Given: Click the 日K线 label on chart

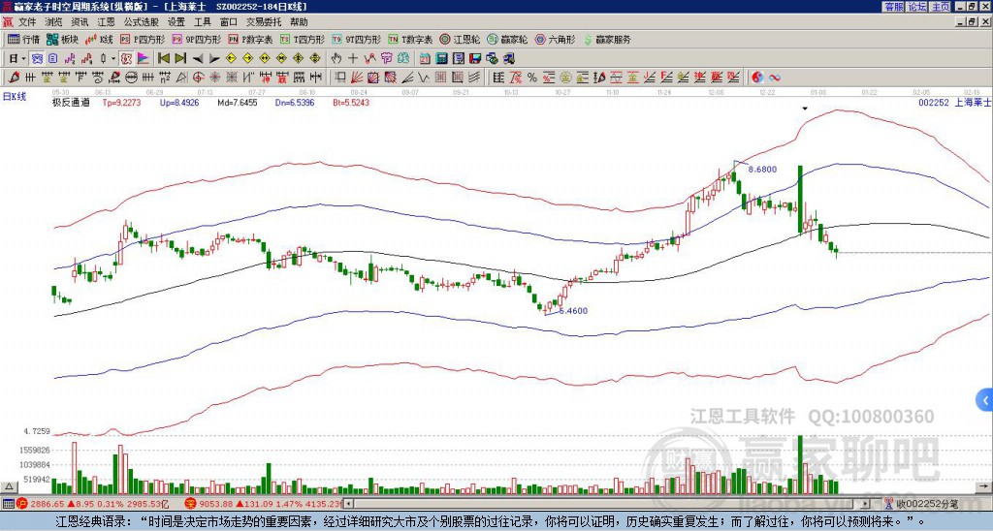Looking at the screenshot, I should pos(15,97).
